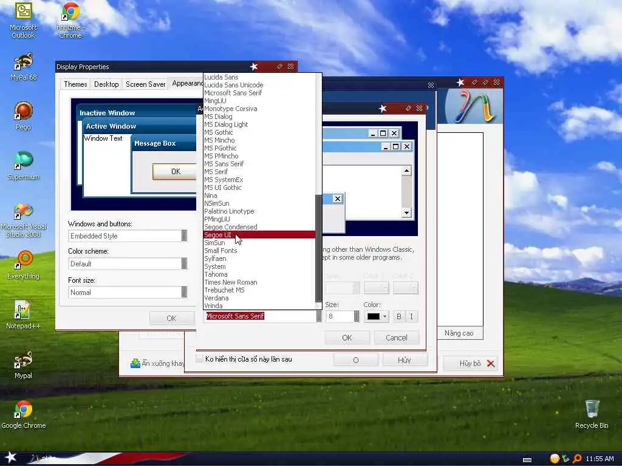
Task: Select the Inactive Window preview title bar
Action: point(137,113)
